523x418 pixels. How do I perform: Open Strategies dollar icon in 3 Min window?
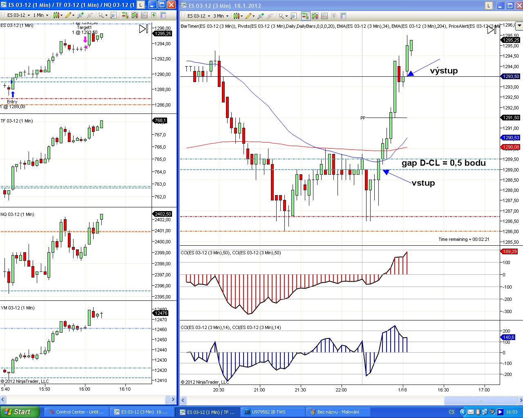[x=334, y=16]
